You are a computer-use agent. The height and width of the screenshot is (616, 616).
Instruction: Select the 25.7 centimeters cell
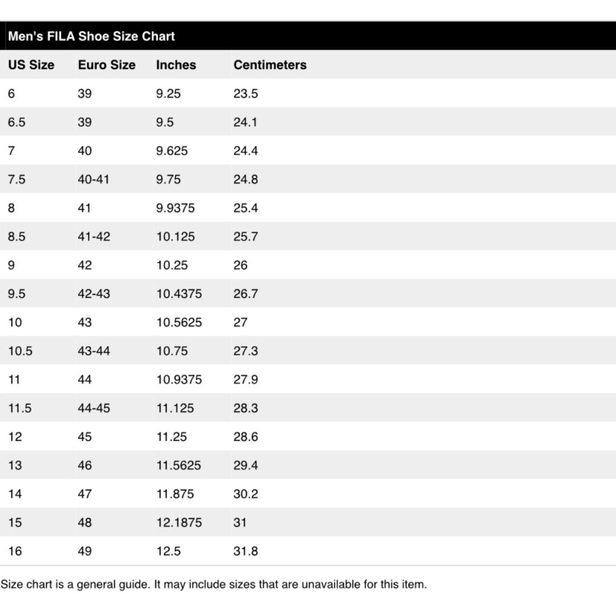tap(245, 237)
